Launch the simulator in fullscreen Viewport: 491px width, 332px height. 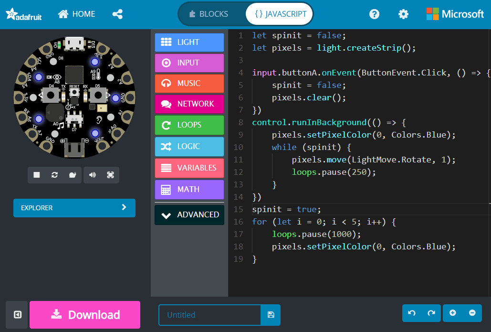[x=111, y=175]
